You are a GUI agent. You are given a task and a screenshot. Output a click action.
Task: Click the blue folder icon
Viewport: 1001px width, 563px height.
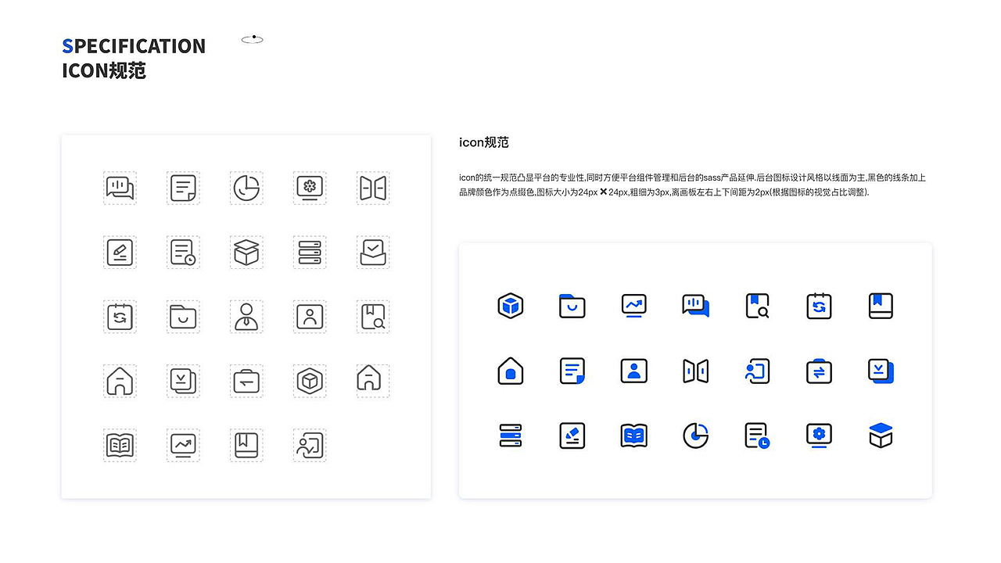tap(572, 306)
